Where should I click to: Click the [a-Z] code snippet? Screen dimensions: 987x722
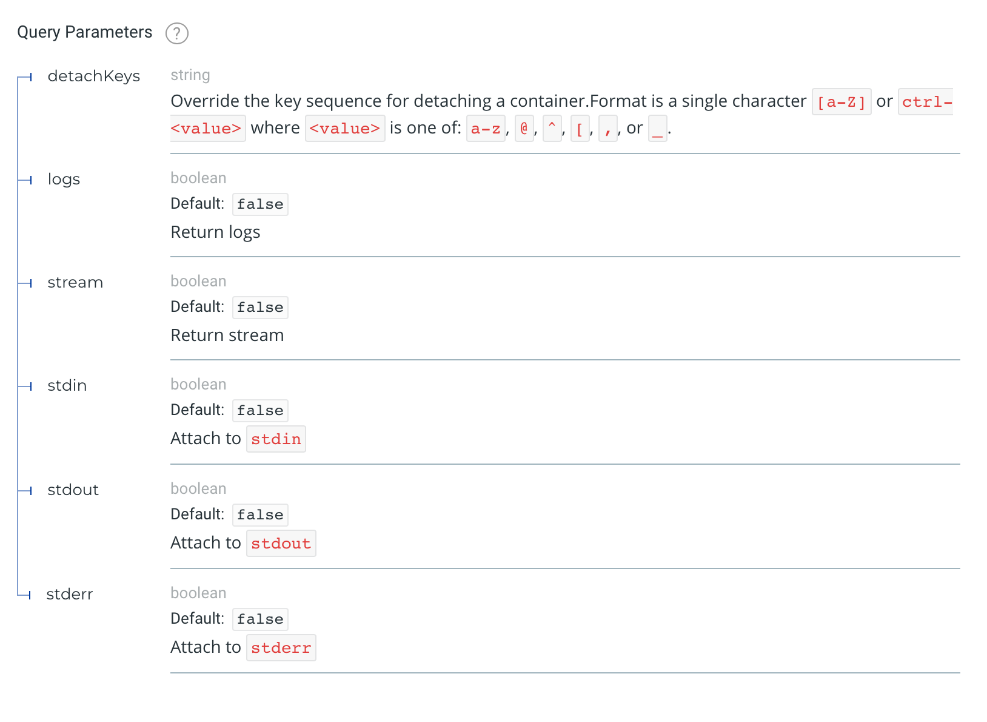(841, 102)
